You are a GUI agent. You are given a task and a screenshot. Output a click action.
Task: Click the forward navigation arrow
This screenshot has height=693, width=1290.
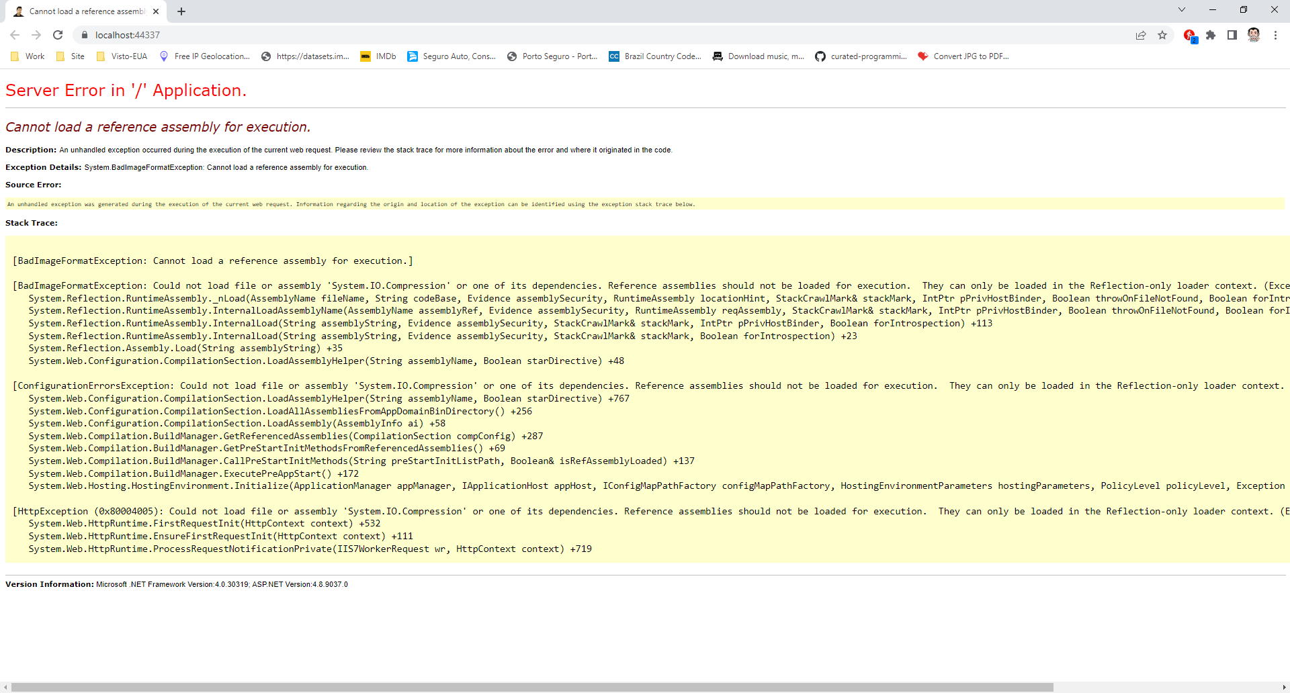tap(35, 35)
